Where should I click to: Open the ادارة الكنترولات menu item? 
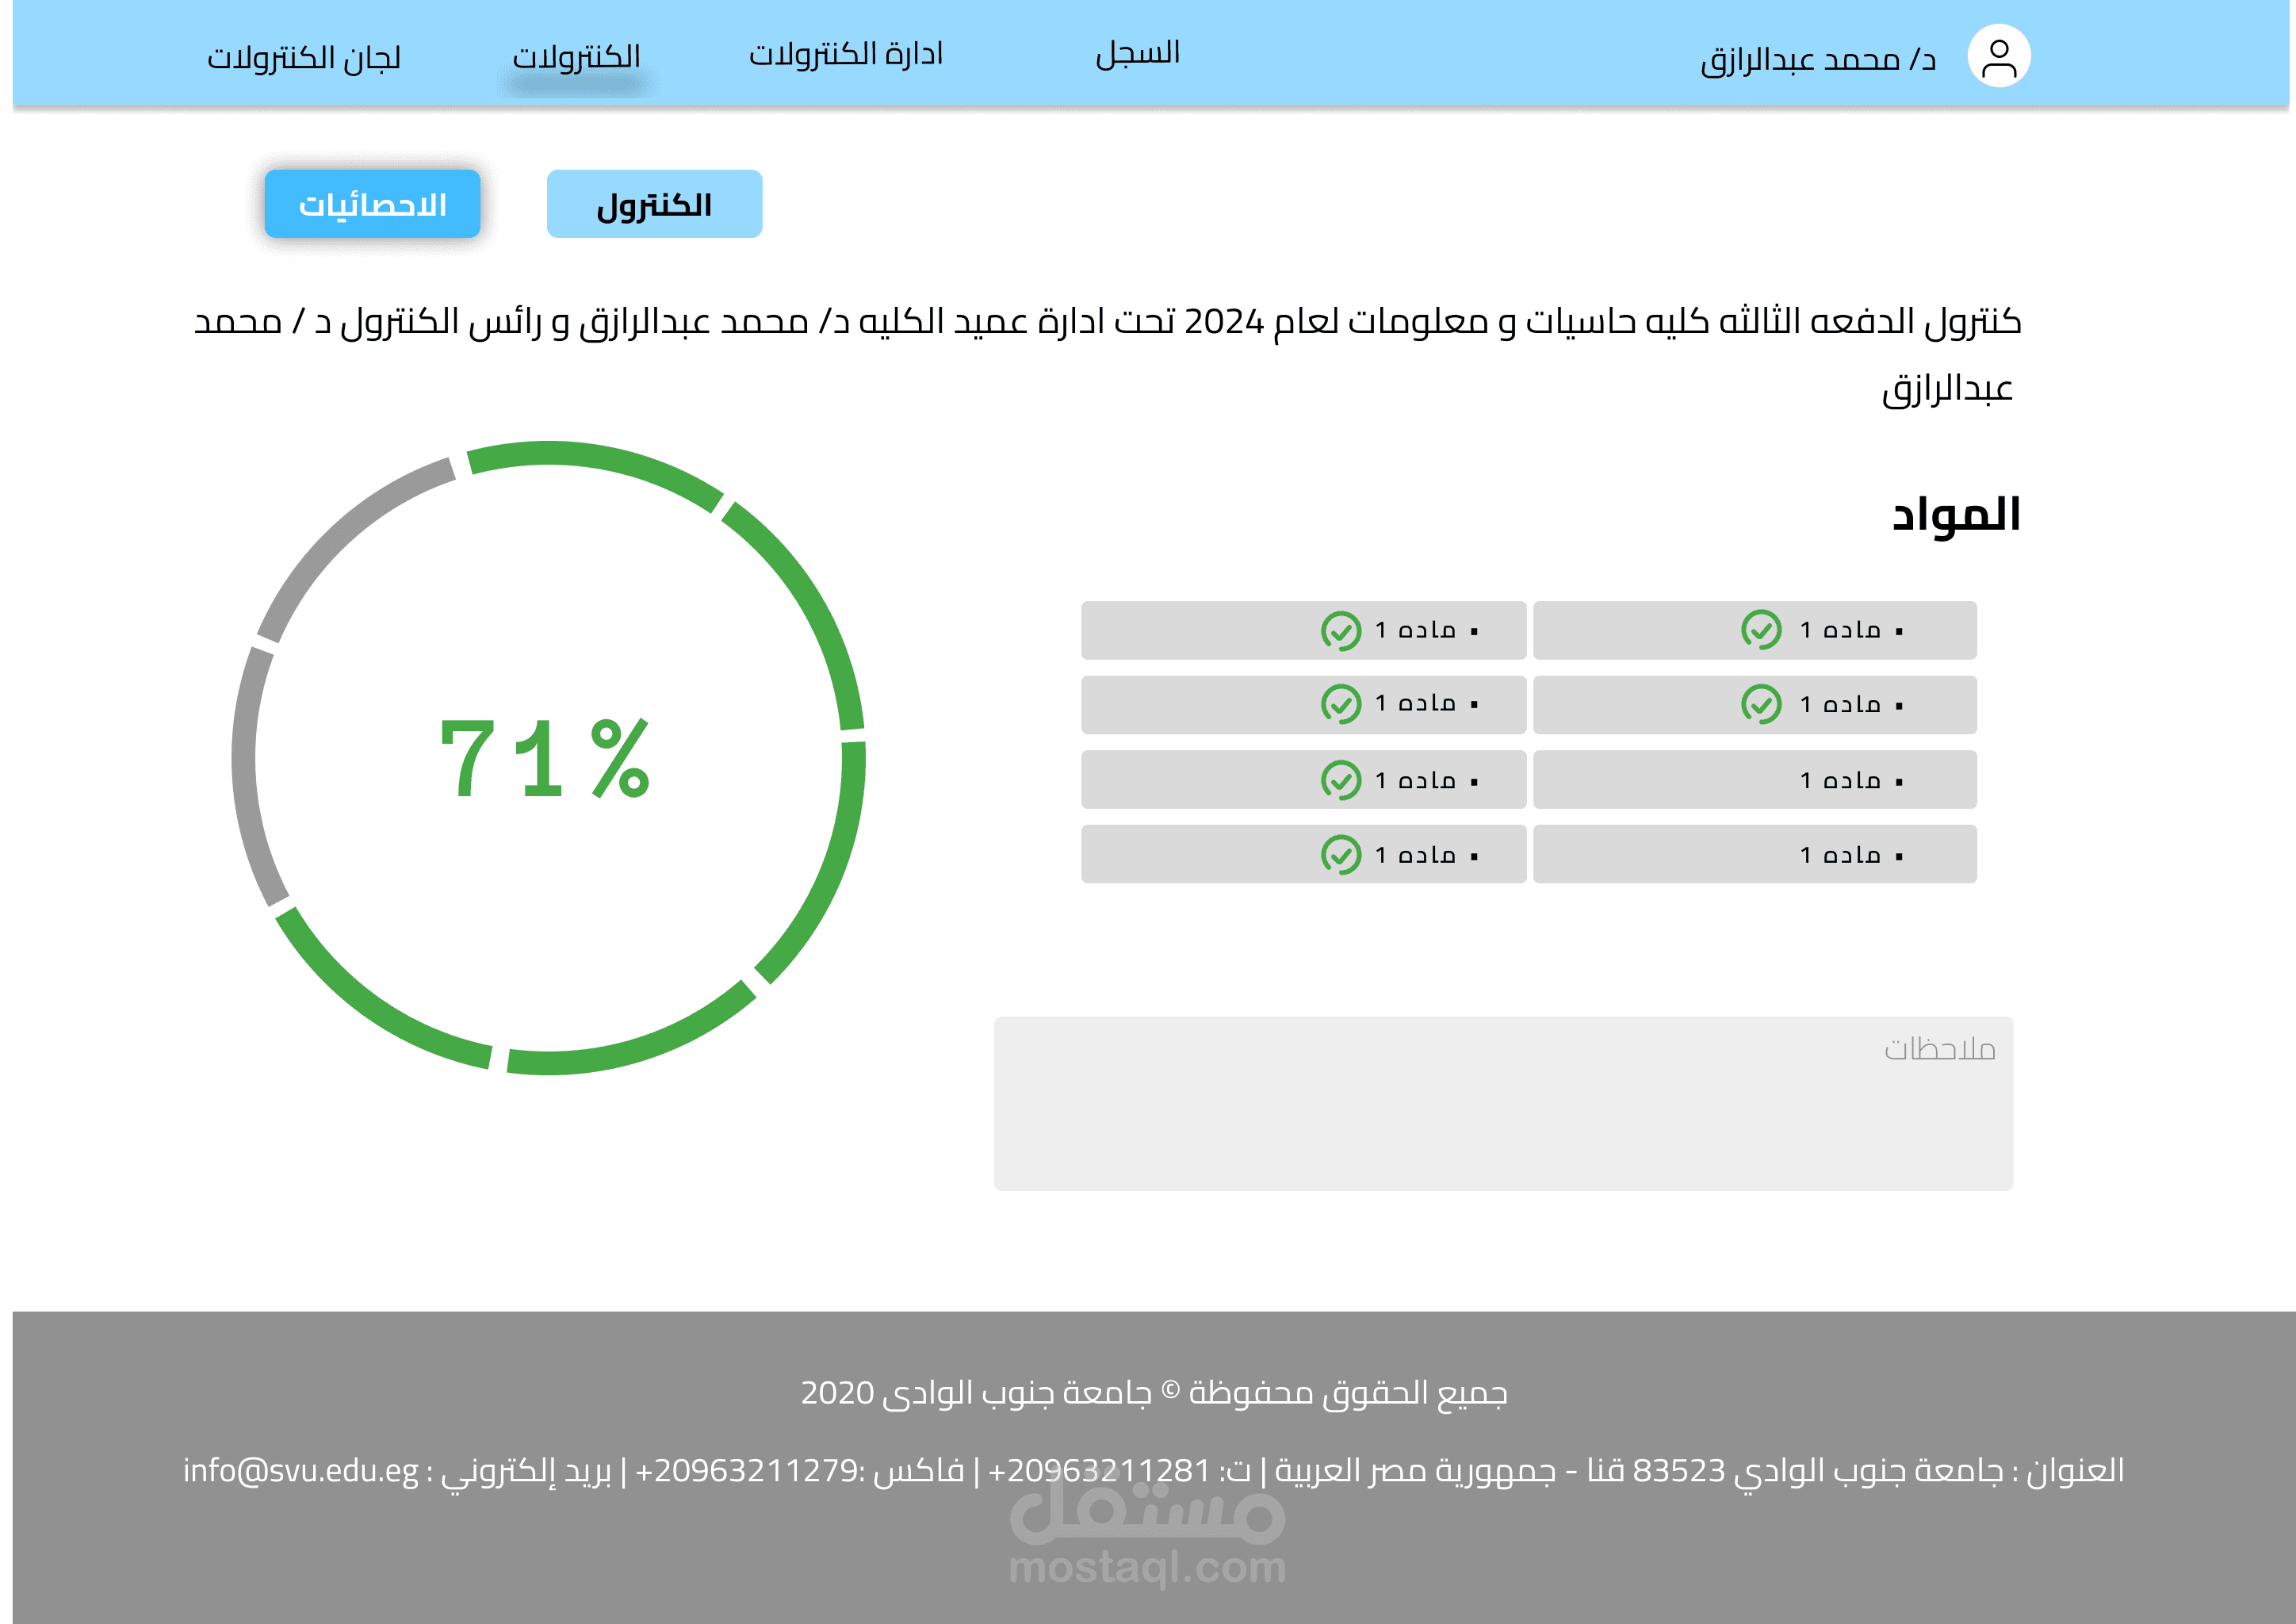point(848,55)
